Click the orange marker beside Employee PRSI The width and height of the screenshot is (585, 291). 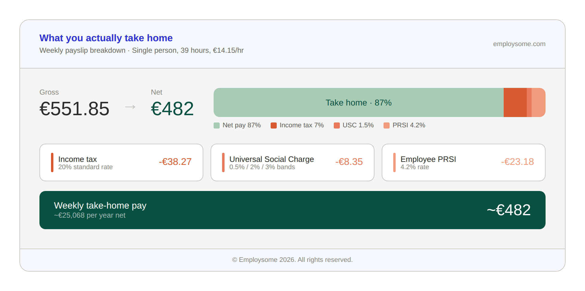[x=394, y=162]
